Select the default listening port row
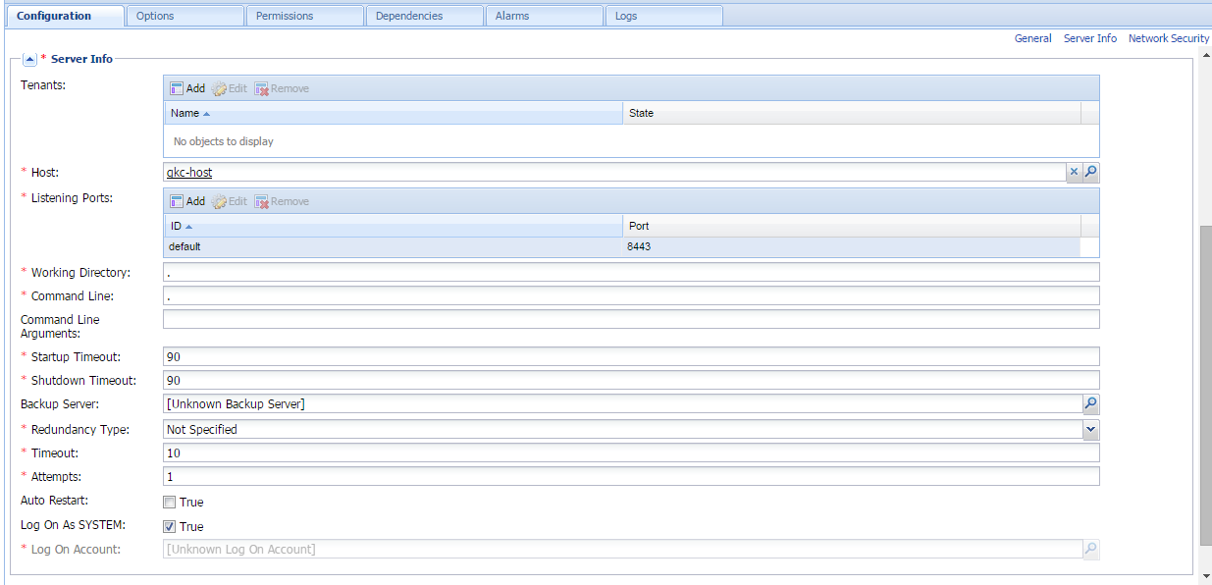Image resolution: width=1212 pixels, height=585 pixels. tap(393, 247)
